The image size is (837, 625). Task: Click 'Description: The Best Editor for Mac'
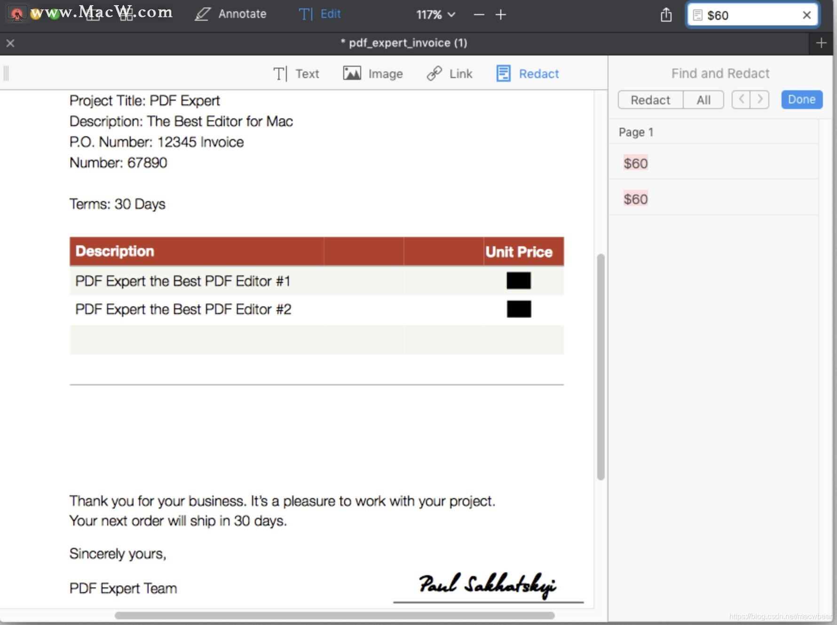tap(181, 121)
